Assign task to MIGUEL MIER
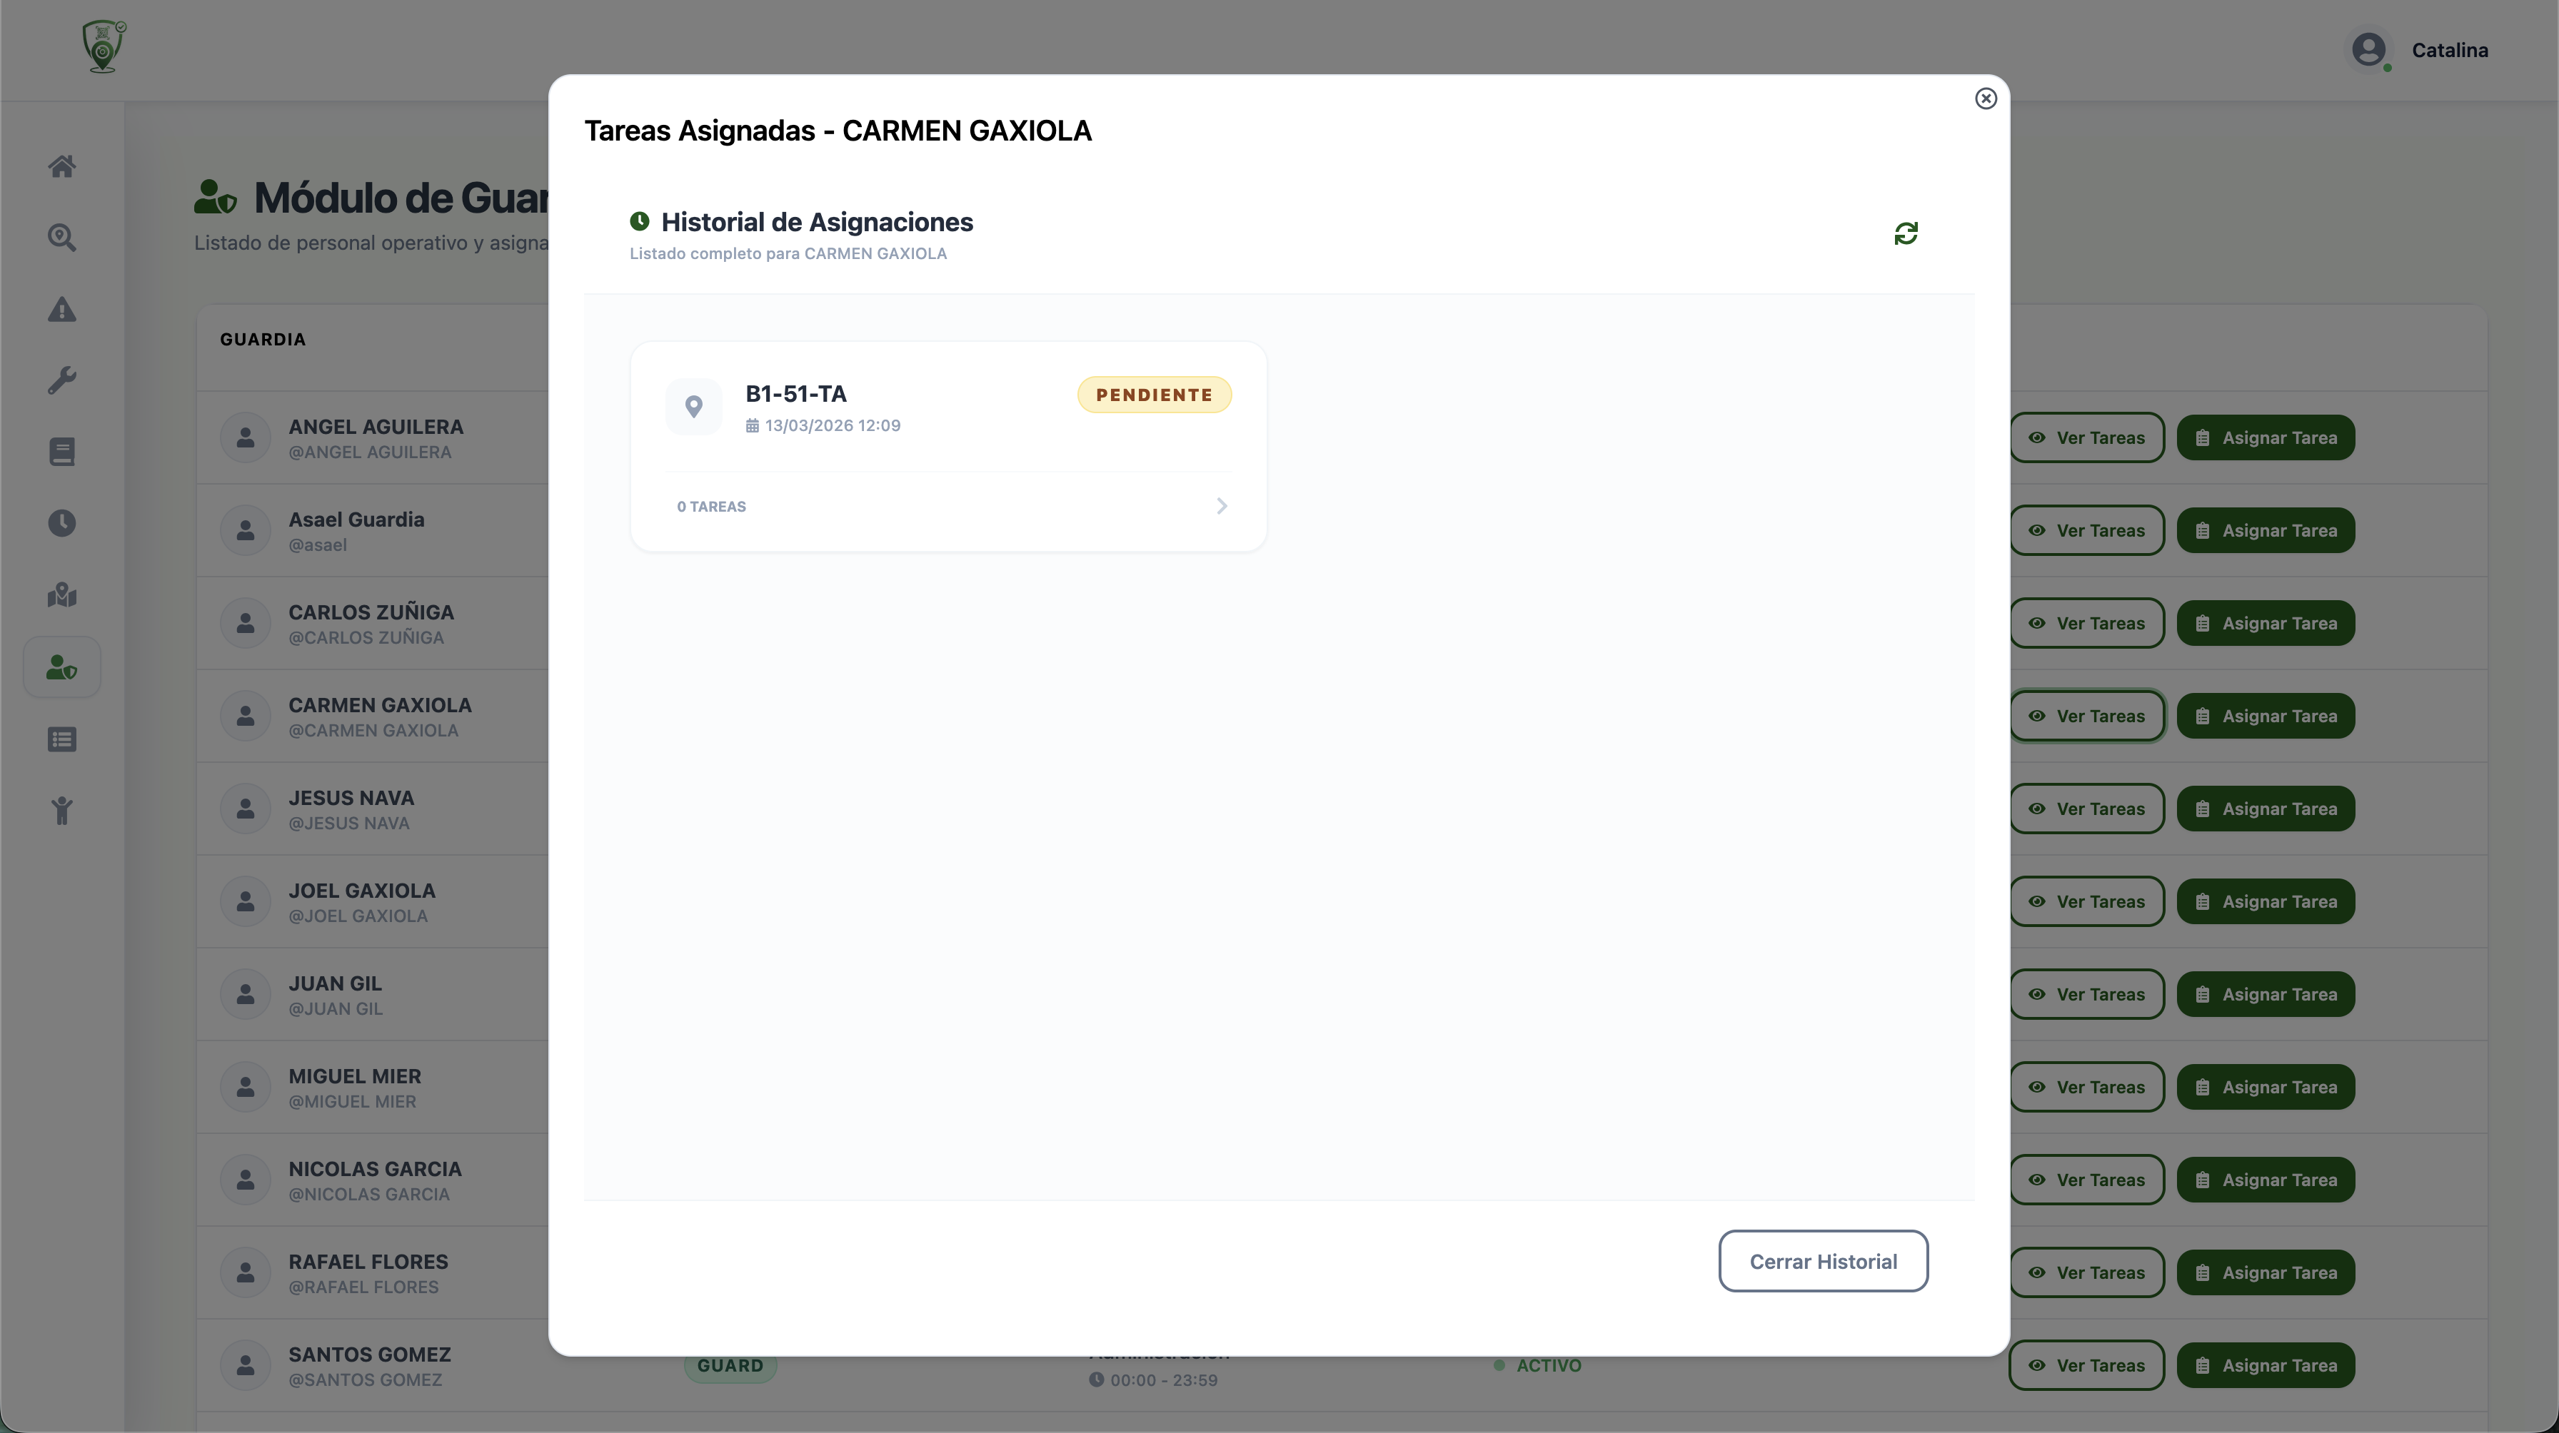Screen dimensions: 2559x1433 pos(2265,1088)
